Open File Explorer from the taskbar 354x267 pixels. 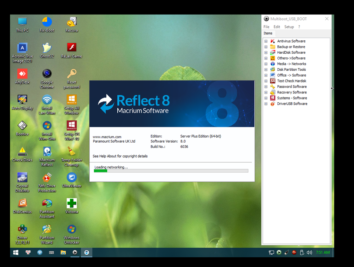63,253
